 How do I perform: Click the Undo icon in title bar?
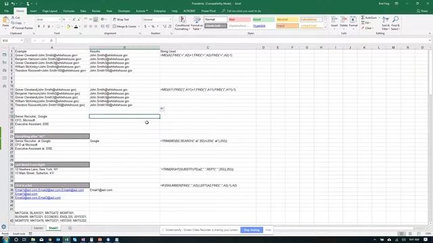(13, 3)
